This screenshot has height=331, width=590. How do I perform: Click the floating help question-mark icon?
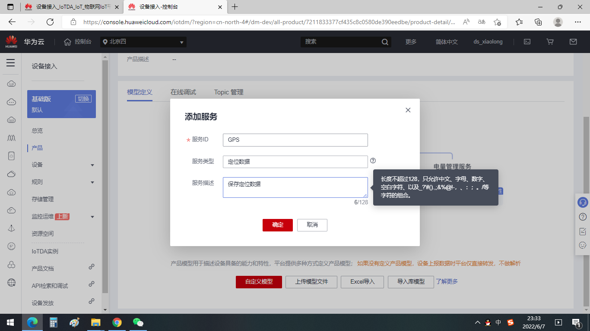[x=583, y=216]
